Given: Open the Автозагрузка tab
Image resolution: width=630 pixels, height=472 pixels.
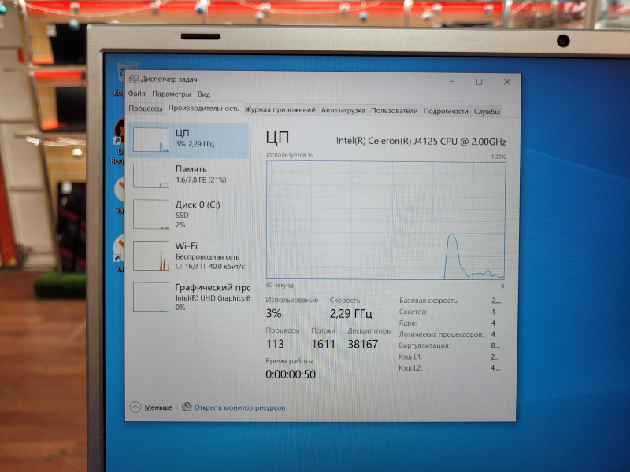Looking at the screenshot, I should click(343, 111).
